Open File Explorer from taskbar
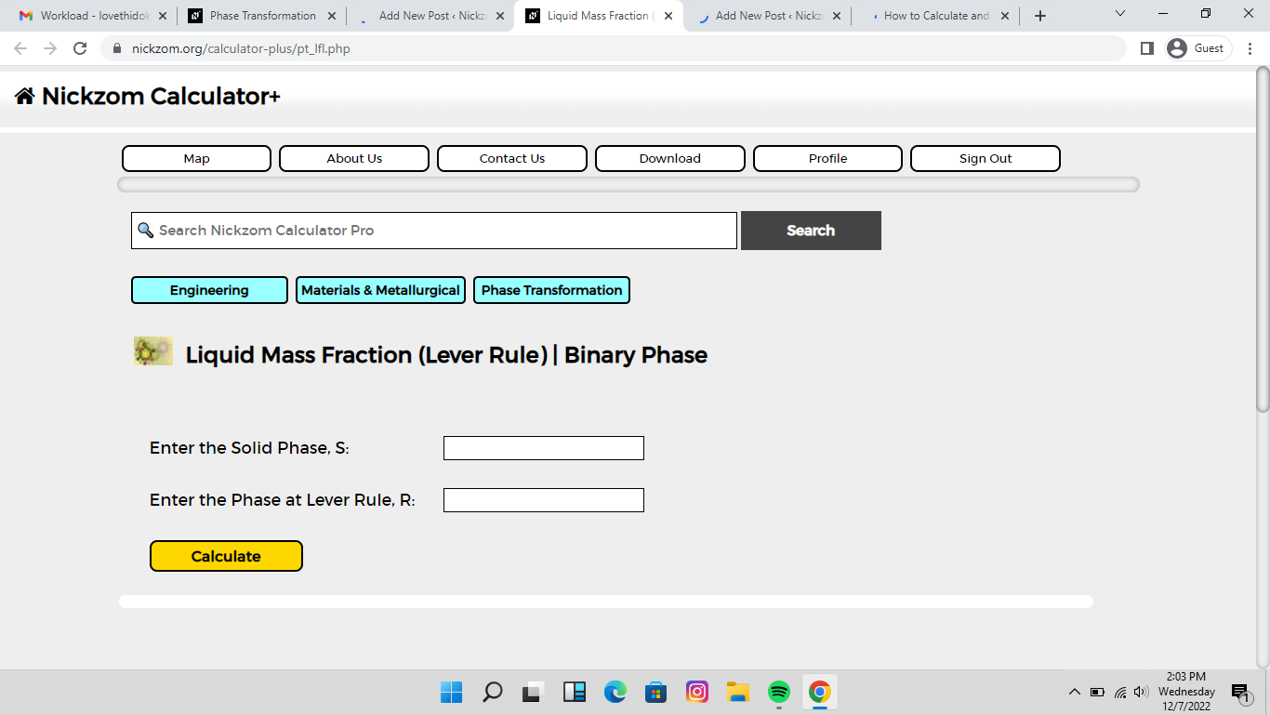 (x=738, y=692)
